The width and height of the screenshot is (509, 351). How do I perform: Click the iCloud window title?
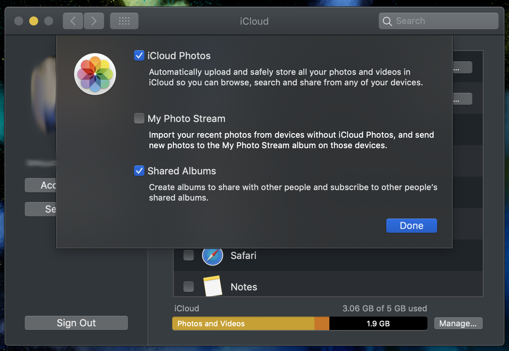pyautogui.click(x=254, y=21)
